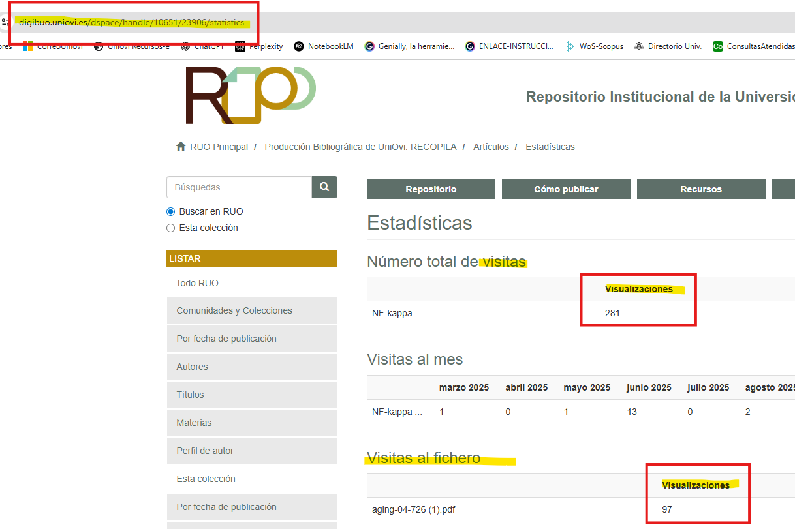Open the NotebookLM bookmark

coord(324,46)
